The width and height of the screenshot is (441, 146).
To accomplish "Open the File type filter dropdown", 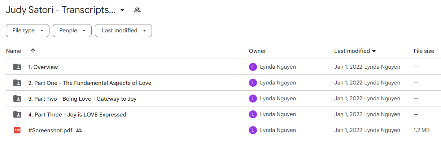I will click(28, 31).
